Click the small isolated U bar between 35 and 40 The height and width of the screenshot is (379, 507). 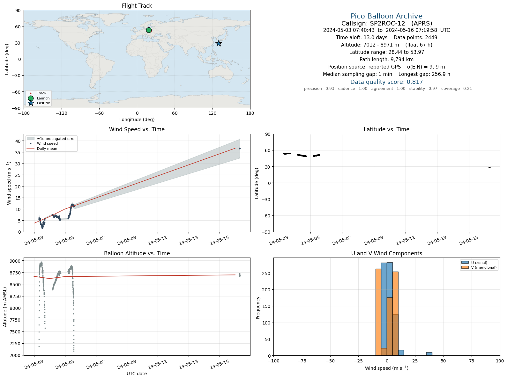(429, 354)
